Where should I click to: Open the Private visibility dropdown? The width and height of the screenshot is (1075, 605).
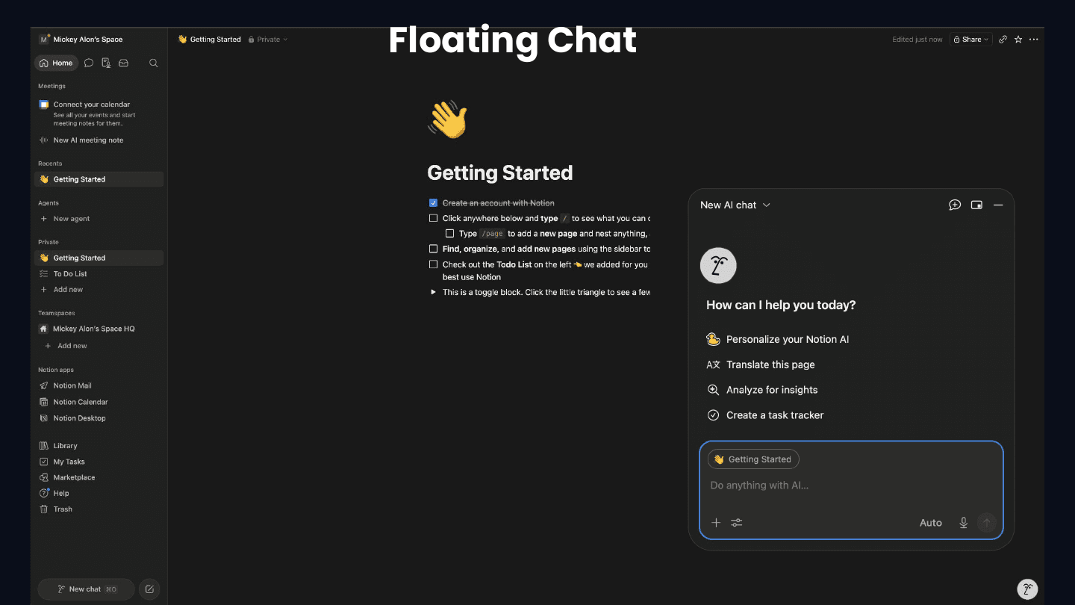tap(267, 40)
